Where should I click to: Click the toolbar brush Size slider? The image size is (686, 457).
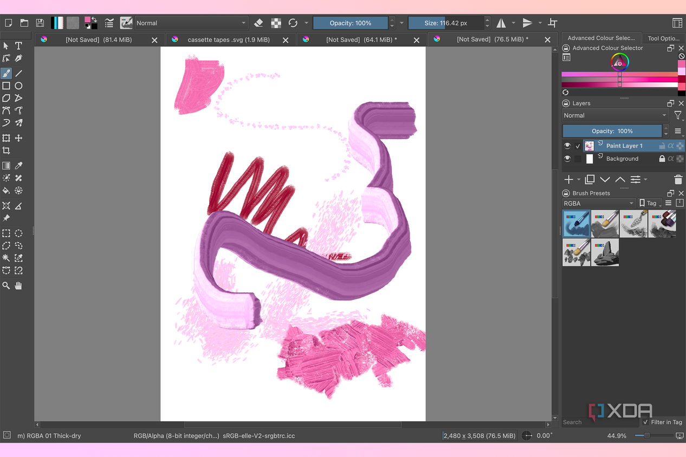pos(445,23)
